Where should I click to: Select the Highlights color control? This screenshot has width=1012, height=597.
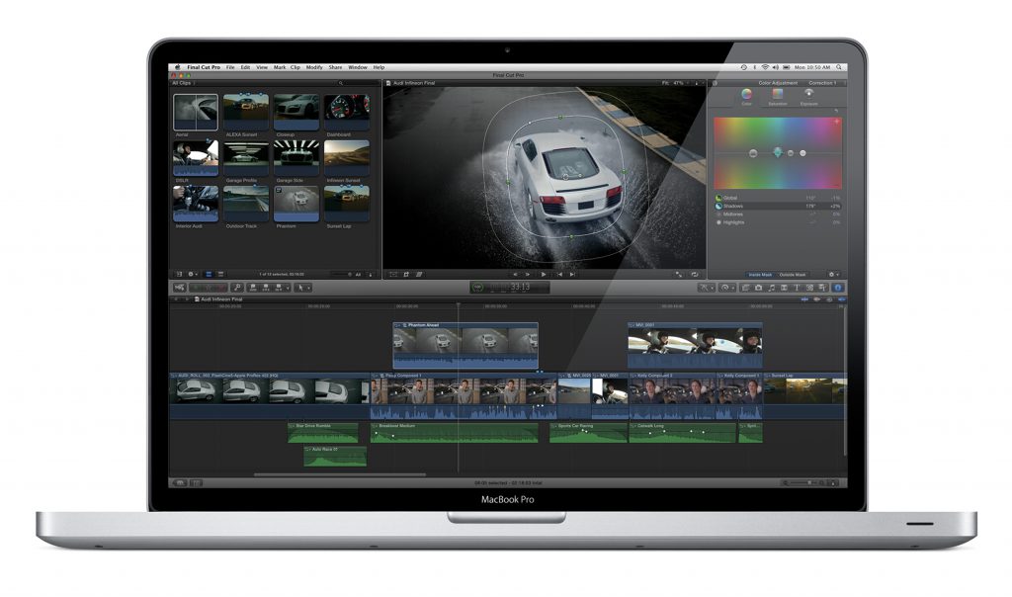pos(718,222)
